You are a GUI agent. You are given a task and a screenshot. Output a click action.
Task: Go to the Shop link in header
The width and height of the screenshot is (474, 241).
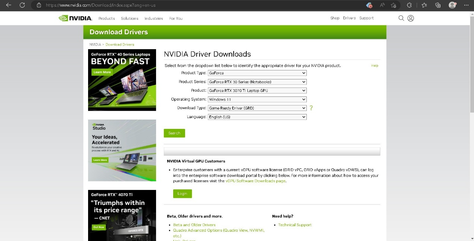(x=335, y=18)
